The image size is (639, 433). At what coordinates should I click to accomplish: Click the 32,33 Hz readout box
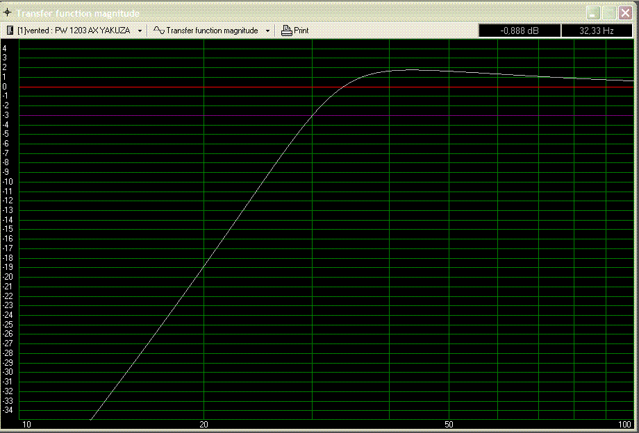[x=596, y=31]
